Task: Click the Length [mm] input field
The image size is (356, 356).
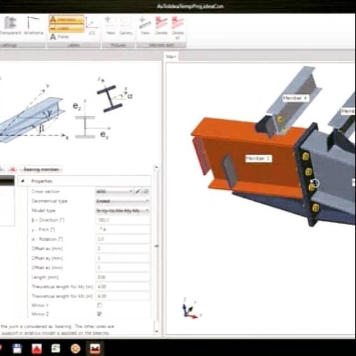Action: coord(123,277)
